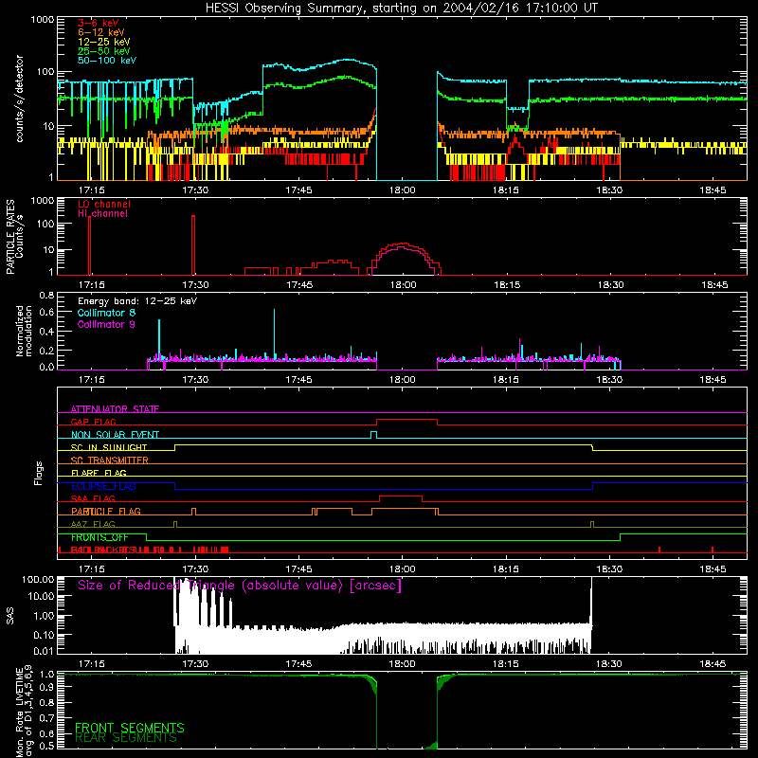Click the AAZ_FLAG label

coord(93,525)
